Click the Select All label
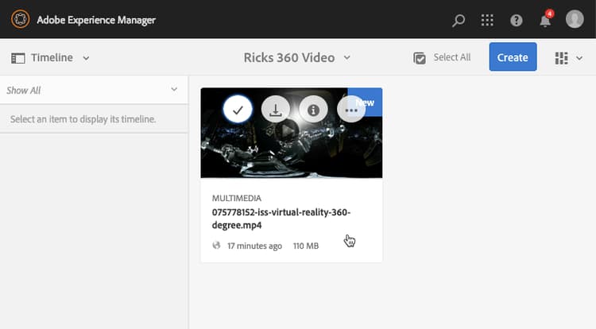 point(452,57)
